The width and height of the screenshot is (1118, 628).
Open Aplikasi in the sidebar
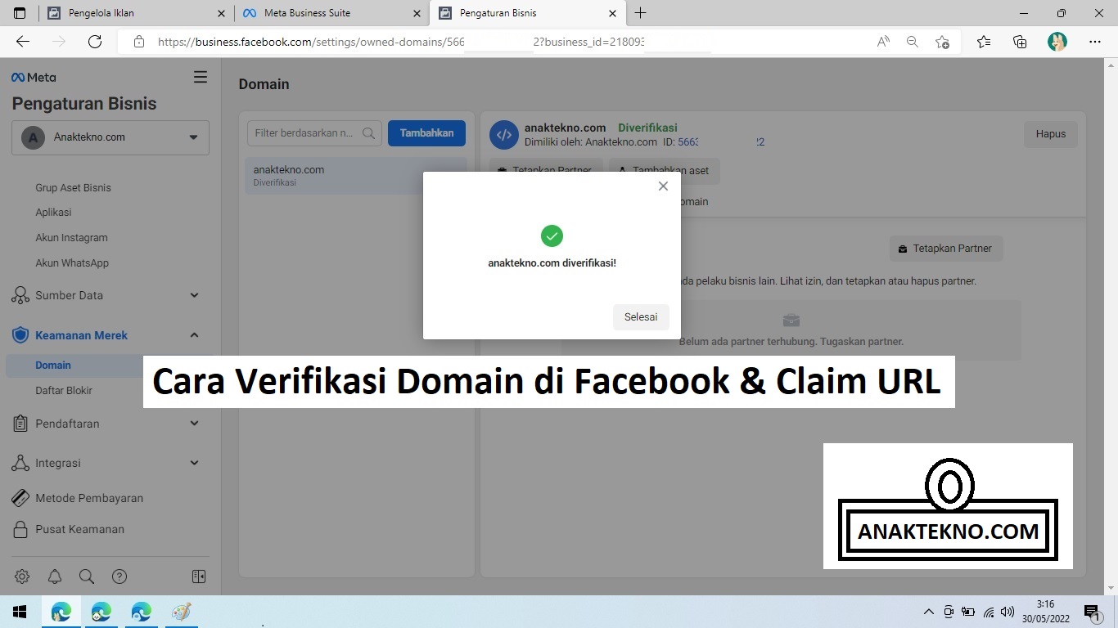click(x=53, y=212)
